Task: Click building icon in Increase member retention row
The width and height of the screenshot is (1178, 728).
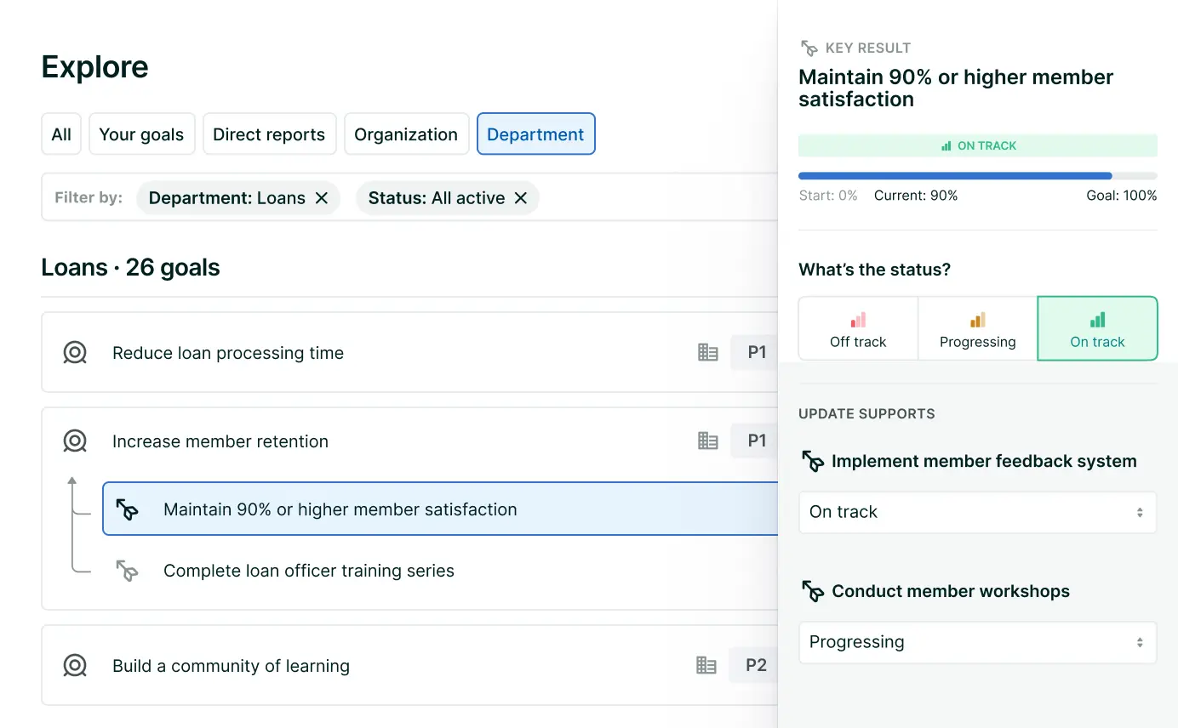Action: (707, 441)
